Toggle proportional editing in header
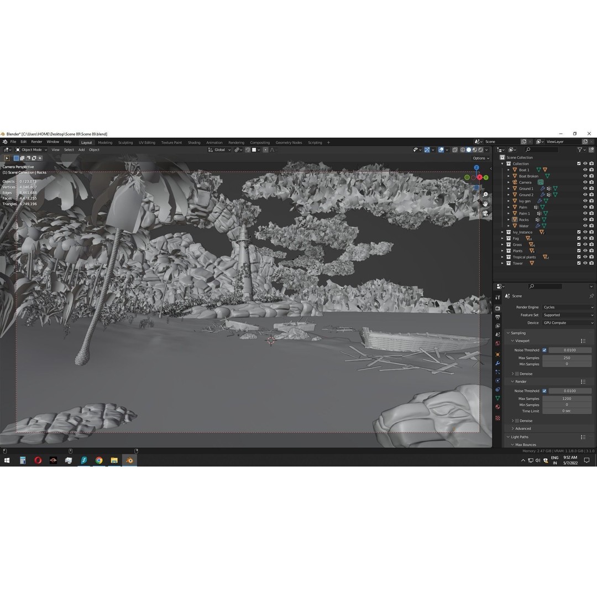This screenshot has height=597, width=597. click(x=265, y=150)
